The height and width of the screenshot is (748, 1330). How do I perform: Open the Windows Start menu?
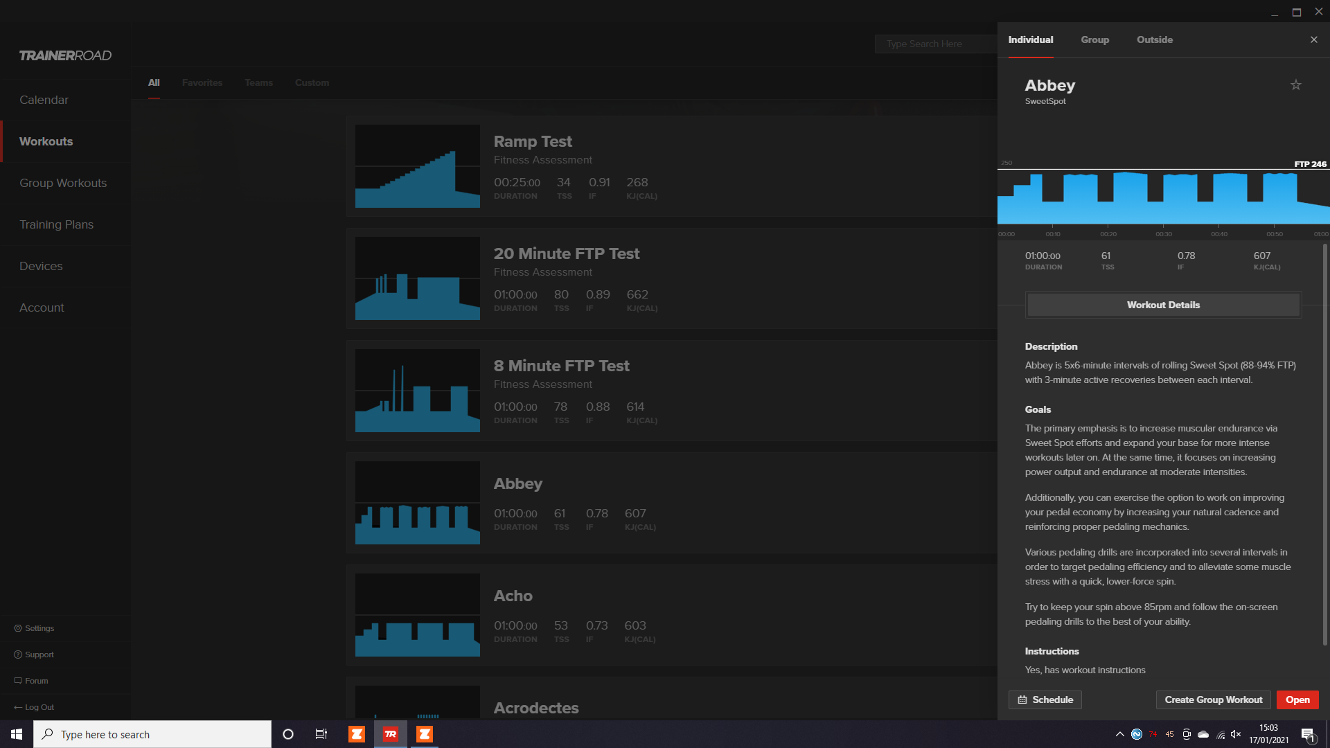point(17,734)
